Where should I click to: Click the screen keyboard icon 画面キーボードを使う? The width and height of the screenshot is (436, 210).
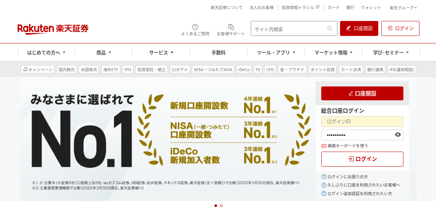tap(324, 146)
